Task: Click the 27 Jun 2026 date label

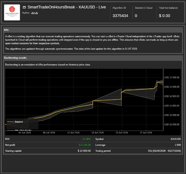Action: 146,133
